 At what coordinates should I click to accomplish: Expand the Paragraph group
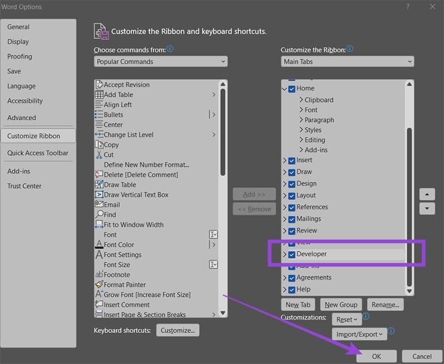coord(301,120)
